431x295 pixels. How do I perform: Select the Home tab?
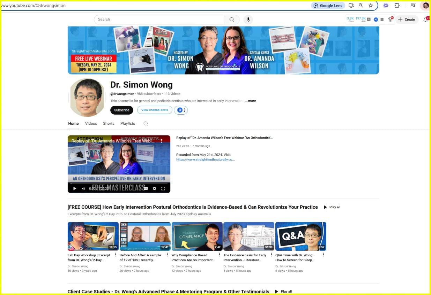73,124
